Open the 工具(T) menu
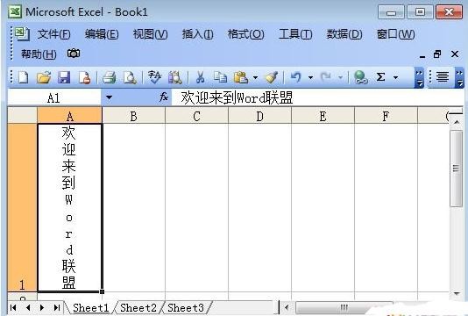468x316 pixels. pos(295,34)
